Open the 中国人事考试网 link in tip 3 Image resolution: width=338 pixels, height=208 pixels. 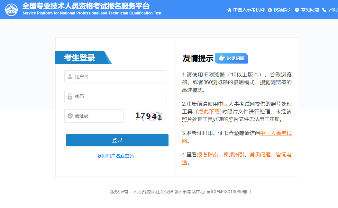point(276,133)
